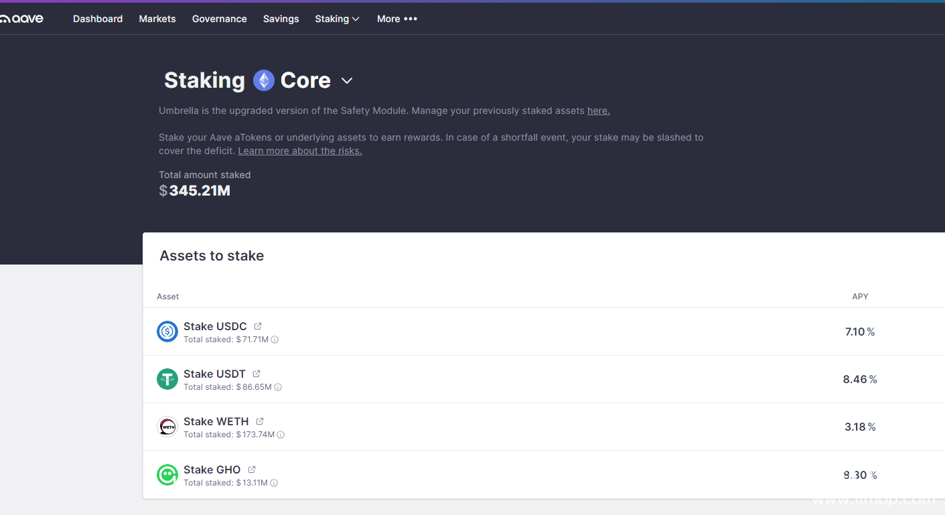Click the USDC token icon
The height and width of the screenshot is (515, 945).
click(x=167, y=332)
